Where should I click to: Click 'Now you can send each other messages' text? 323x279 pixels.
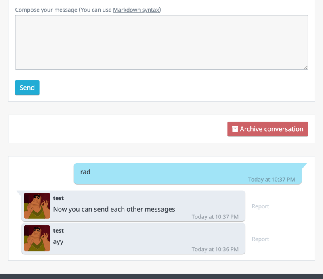point(114,209)
